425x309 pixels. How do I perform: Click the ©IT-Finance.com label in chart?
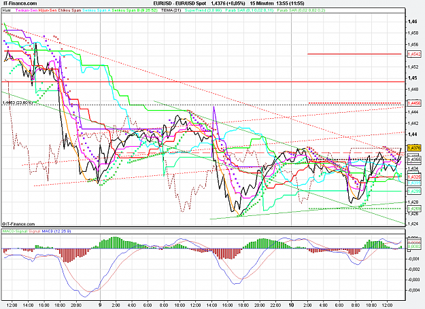[x=19, y=224]
